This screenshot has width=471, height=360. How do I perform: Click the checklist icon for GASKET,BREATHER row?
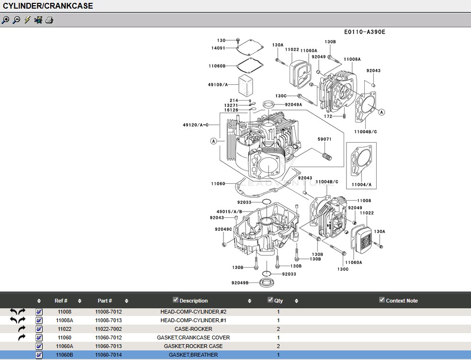click(39, 355)
